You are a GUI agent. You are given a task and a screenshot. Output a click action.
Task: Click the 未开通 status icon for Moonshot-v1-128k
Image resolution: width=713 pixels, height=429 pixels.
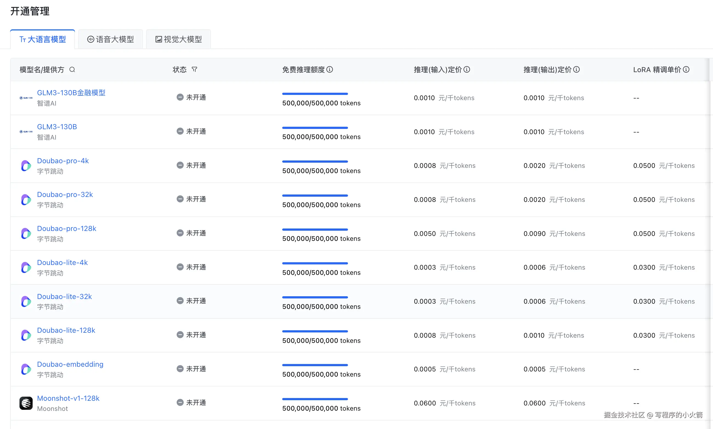[x=180, y=402]
